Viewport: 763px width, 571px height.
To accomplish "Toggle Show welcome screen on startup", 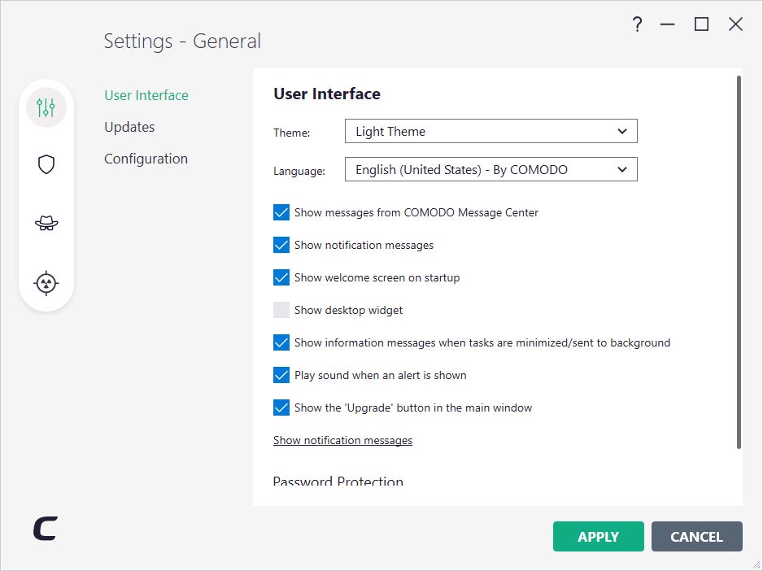I will [x=281, y=277].
